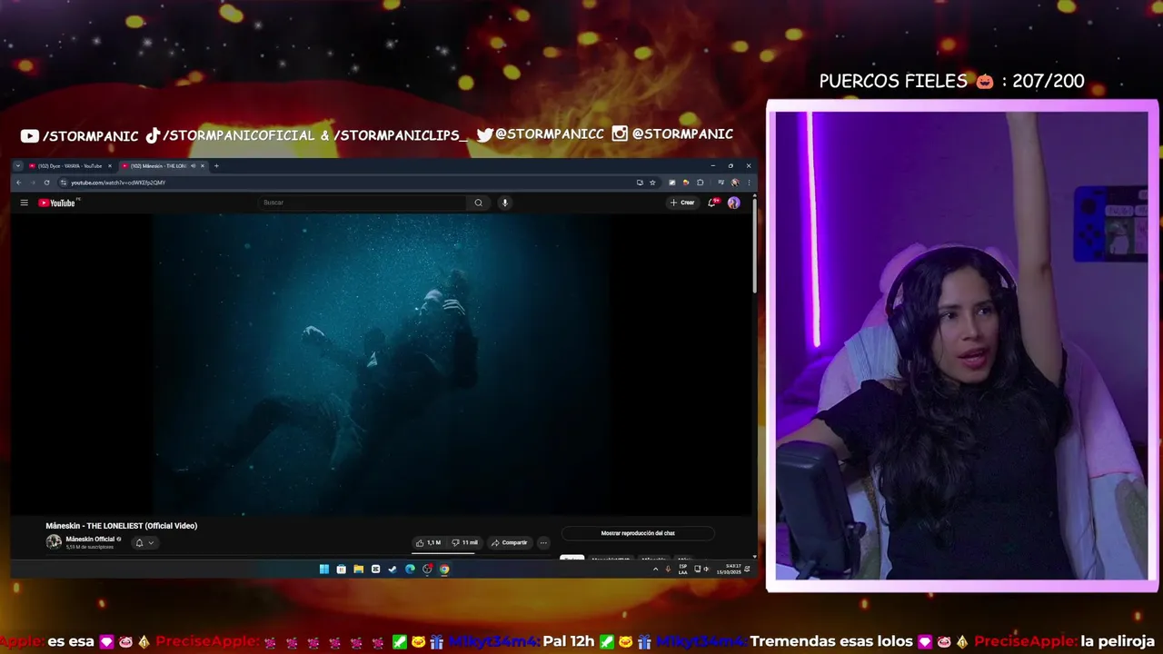This screenshot has width=1163, height=654.
Task: Open the Chrome profile avatar
Action: (x=735, y=183)
